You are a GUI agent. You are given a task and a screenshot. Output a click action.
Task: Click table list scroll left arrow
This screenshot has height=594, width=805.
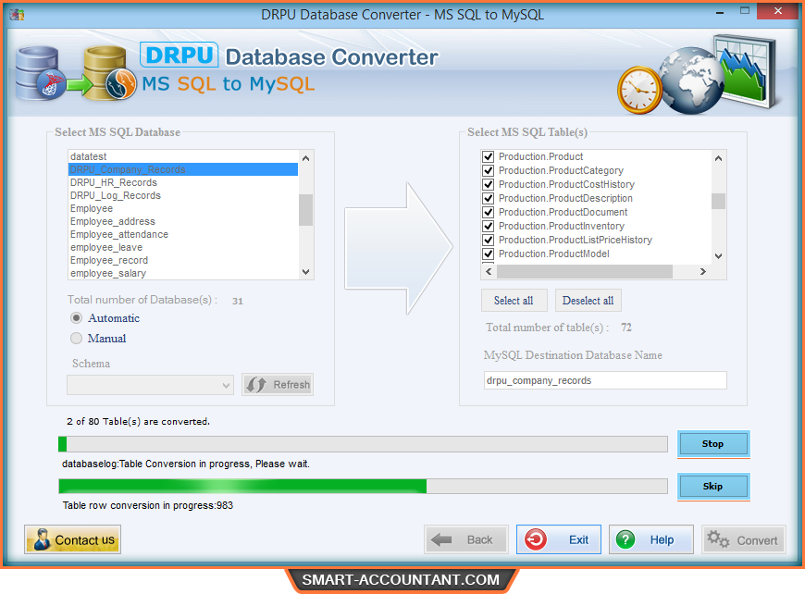coord(489,272)
